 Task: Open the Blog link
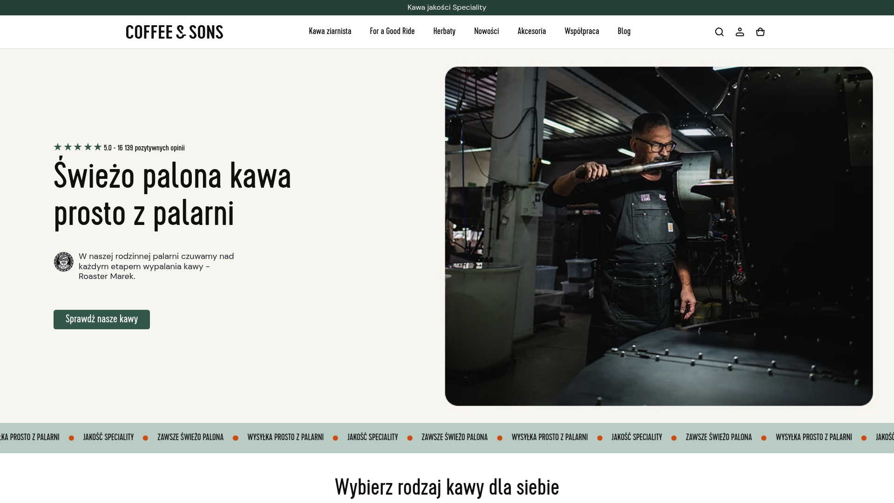pos(624,31)
